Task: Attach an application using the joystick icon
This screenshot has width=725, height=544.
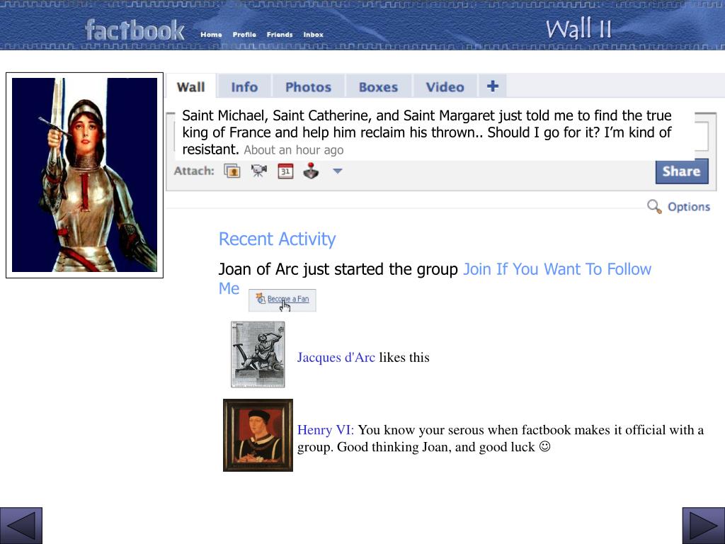Action: pos(312,171)
